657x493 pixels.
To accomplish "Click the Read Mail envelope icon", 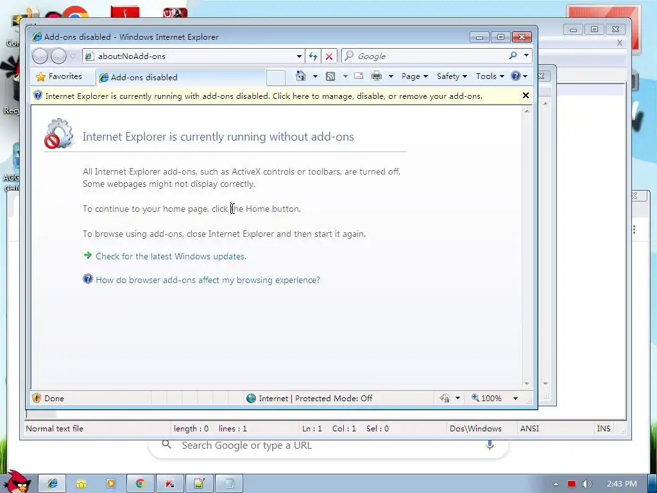I will tap(359, 76).
